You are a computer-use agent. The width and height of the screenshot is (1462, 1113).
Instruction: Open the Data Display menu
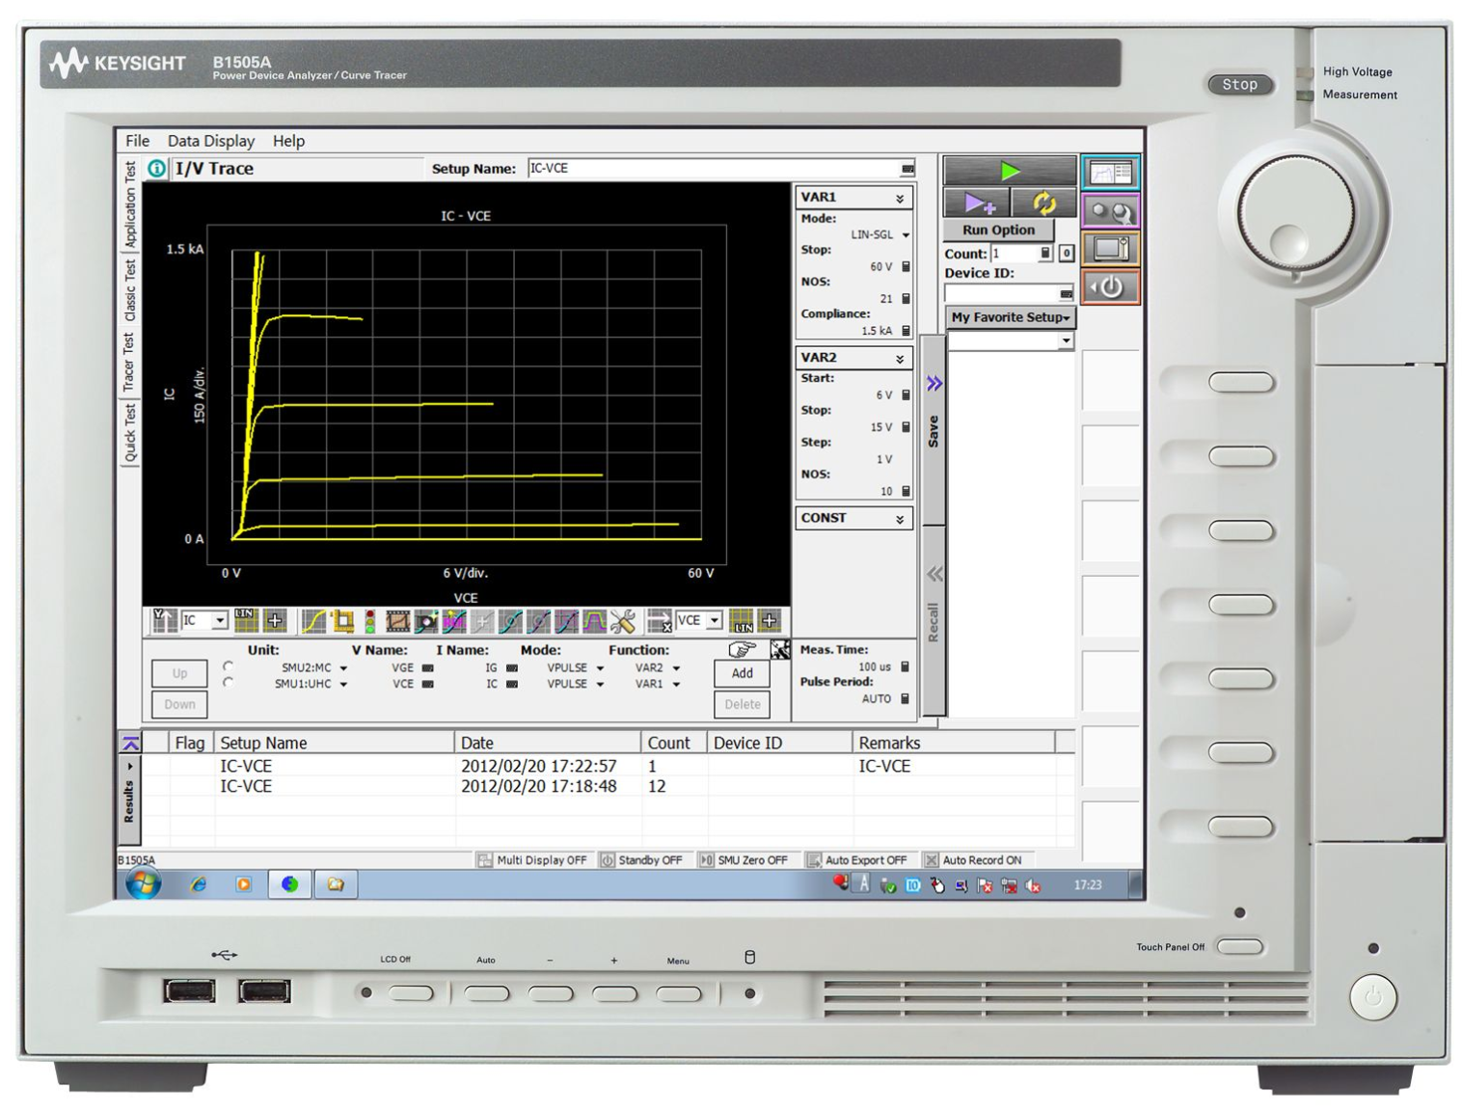tap(210, 141)
